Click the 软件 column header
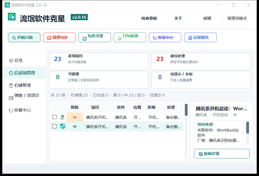 pyautogui.click(x=121, y=107)
